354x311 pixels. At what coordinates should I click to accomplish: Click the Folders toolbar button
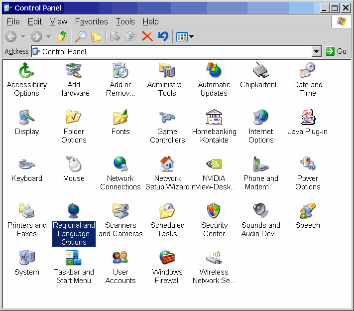click(97, 36)
